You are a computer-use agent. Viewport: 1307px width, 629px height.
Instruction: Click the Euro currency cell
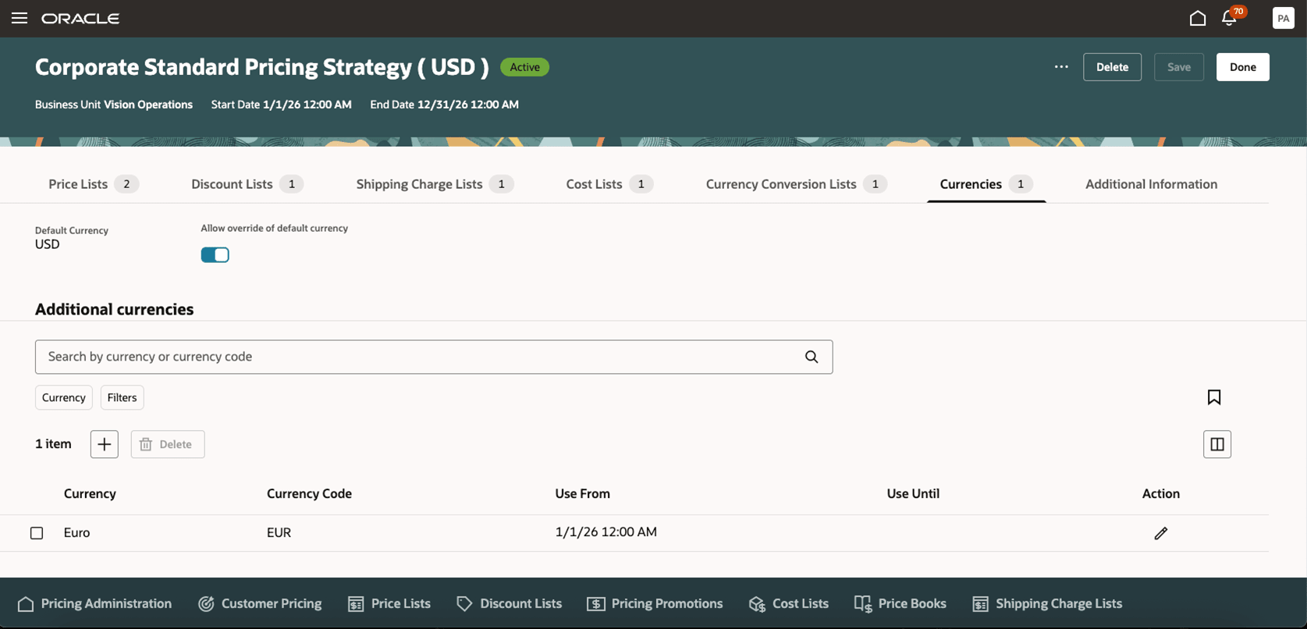tap(76, 533)
